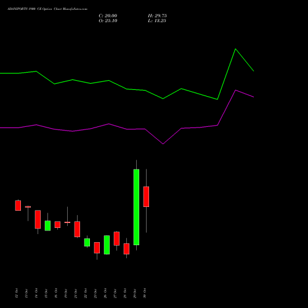This screenshot has width=308, height=308.
Task: Click the low price value L: 13.25
Action: click(157, 21)
